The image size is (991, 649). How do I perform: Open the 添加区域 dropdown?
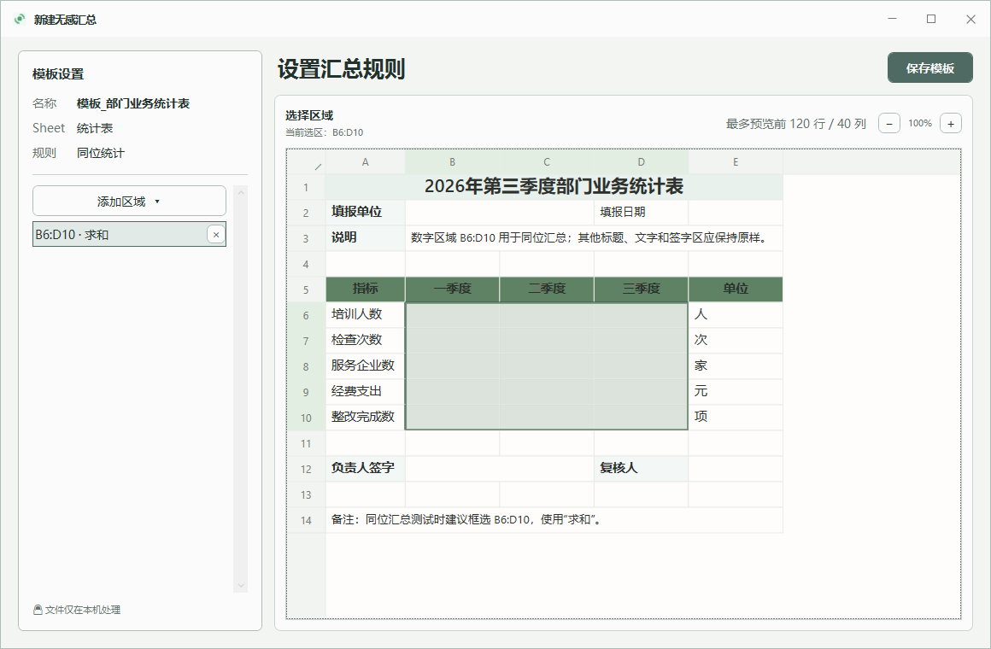coord(129,201)
